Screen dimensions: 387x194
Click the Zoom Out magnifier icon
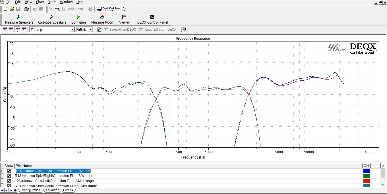click(x=51, y=9)
